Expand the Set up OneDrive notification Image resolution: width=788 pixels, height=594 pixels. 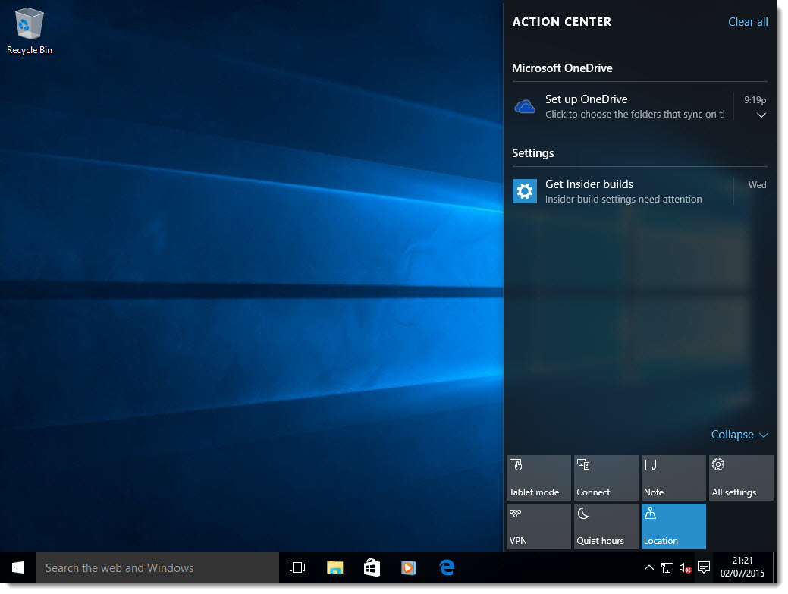pos(761,115)
